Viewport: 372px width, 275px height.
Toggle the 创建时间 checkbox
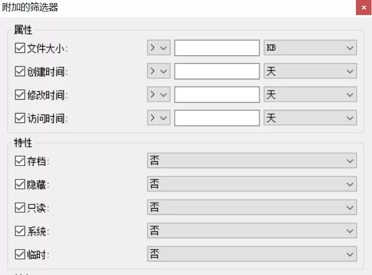coord(20,71)
